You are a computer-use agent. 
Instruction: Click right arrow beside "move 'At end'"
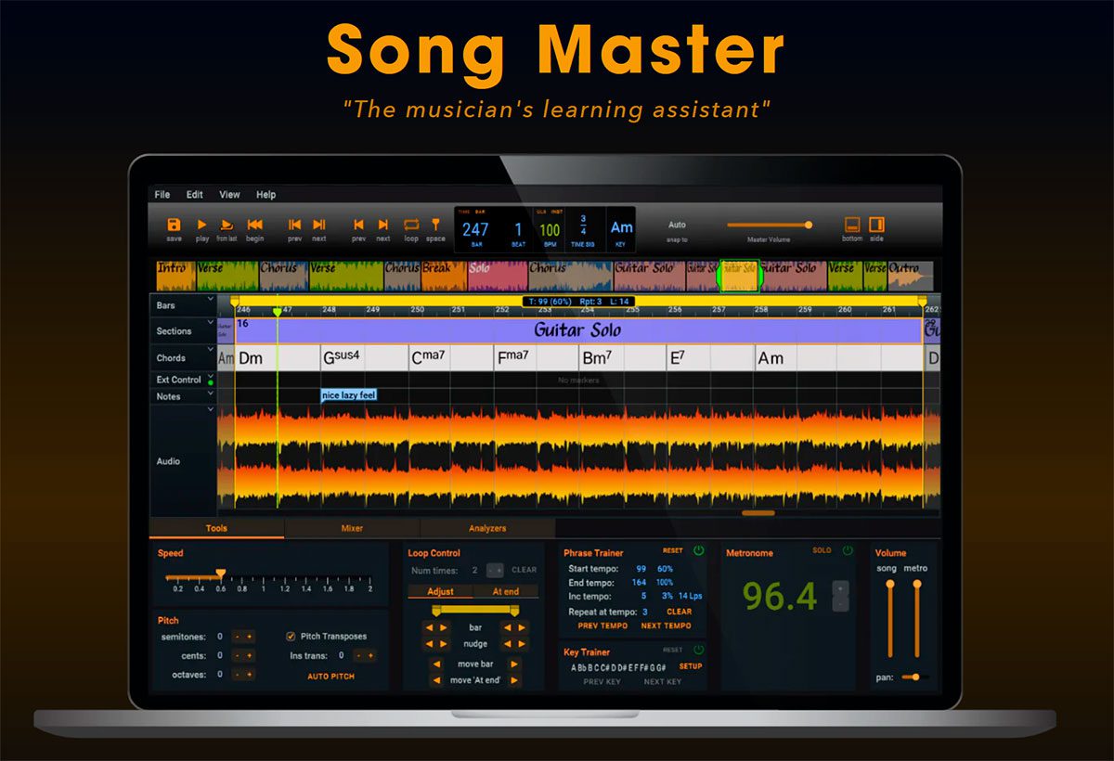point(513,680)
